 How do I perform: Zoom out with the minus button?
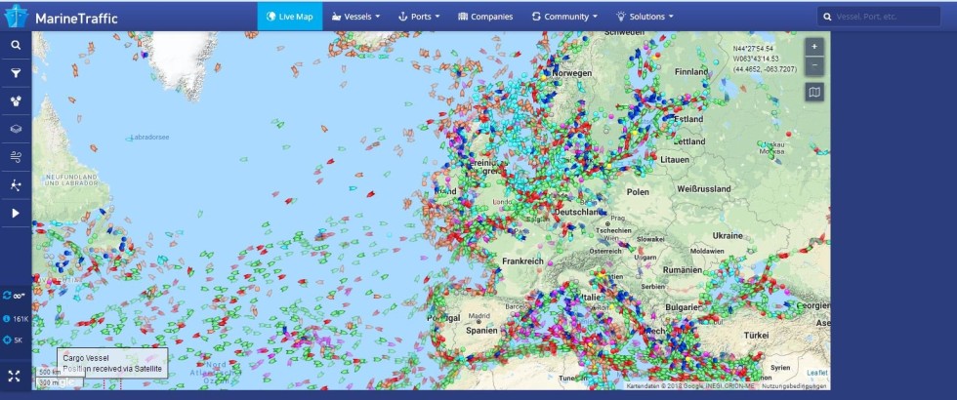814,66
